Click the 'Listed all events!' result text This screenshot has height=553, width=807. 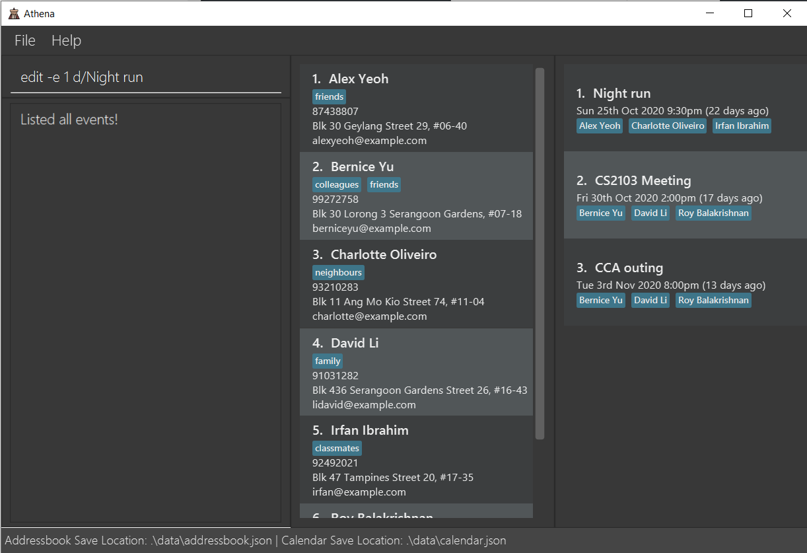point(69,120)
